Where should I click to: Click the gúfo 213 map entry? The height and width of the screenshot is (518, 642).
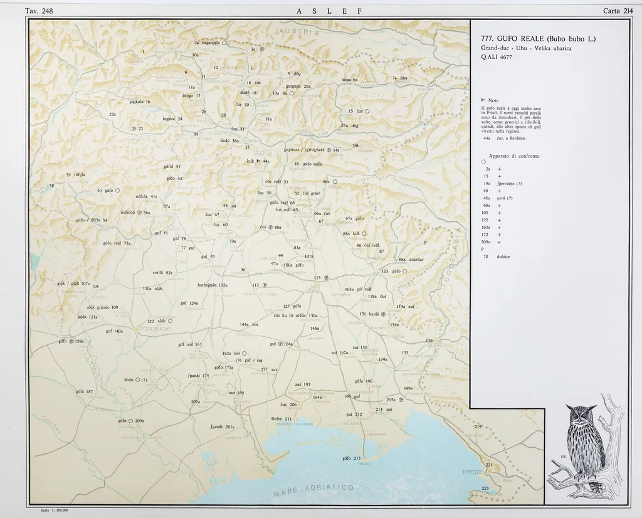(x=352, y=458)
